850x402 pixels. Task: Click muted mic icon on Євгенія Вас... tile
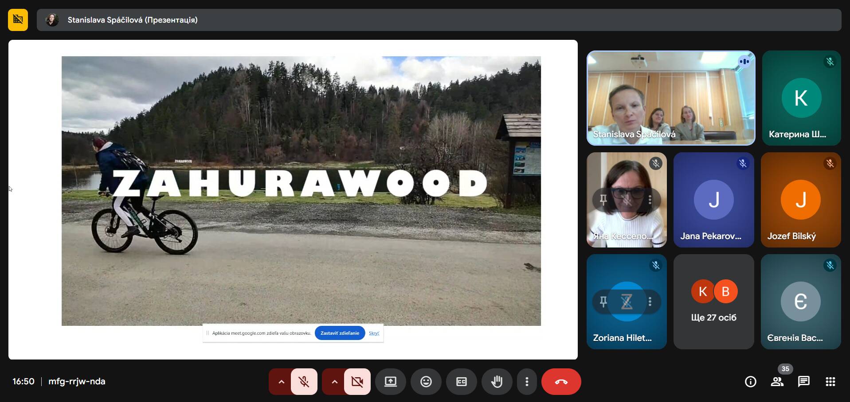830,265
